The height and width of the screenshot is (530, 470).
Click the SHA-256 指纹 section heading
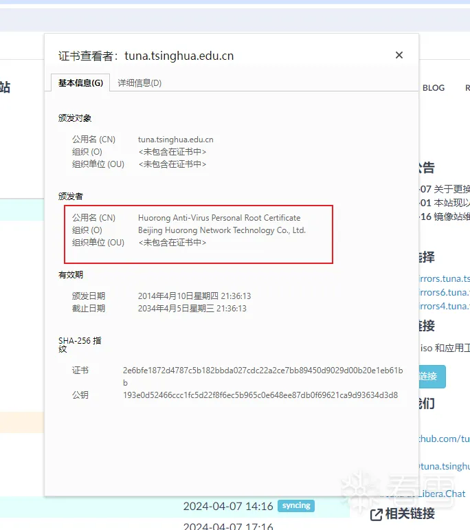coord(80,345)
